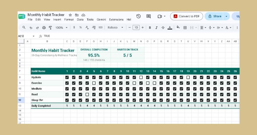Format as percent icon

[81, 28]
